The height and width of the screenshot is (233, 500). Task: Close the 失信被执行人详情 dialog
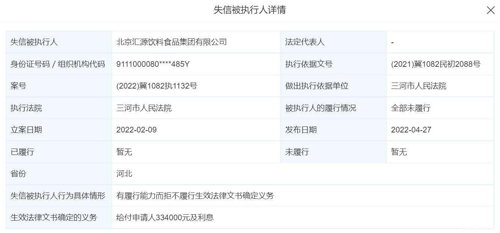[x=490, y=11]
